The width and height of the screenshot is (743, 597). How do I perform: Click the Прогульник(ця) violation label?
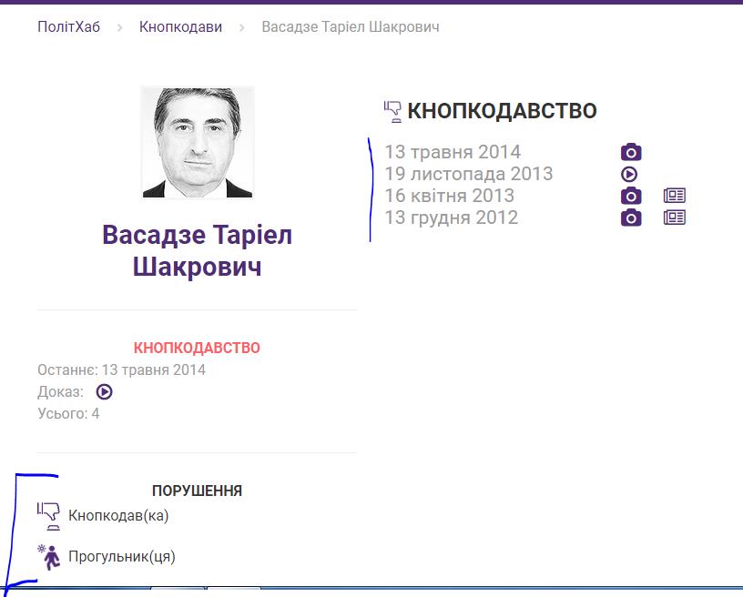122,556
